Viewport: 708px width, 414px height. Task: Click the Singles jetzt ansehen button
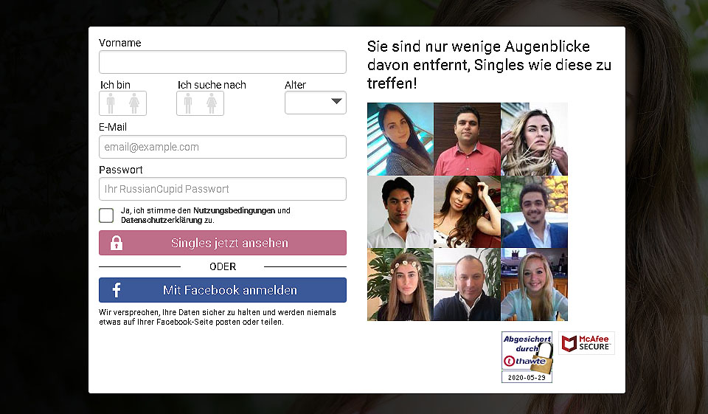click(223, 243)
